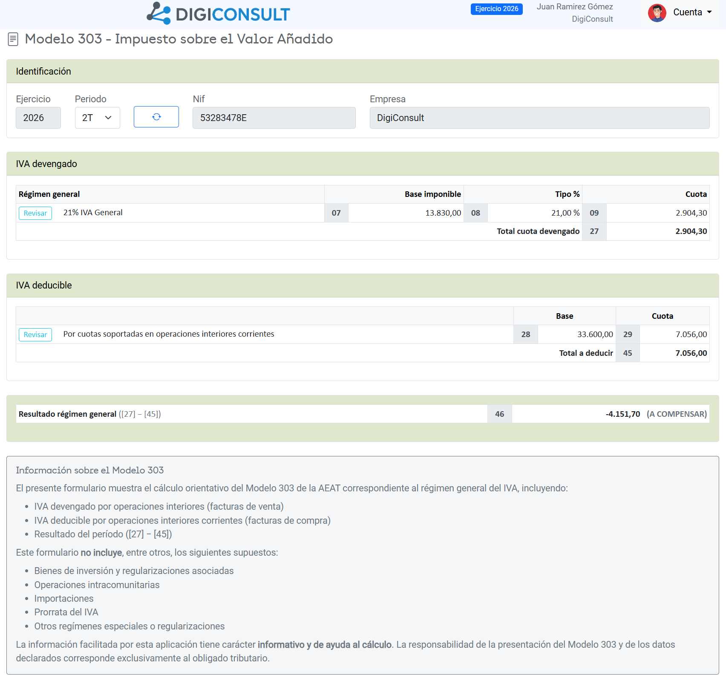Click the Ejercicio field showing 2026

[38, 118]
